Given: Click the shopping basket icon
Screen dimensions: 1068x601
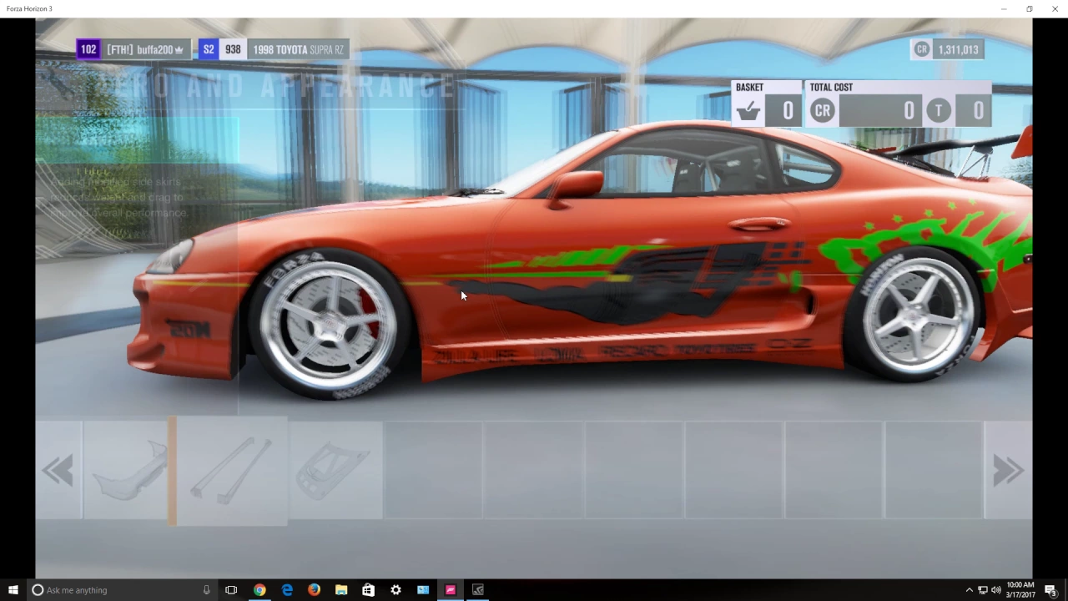Looking at the screenshot, I should pyautogui.click(x=748, y=111).
